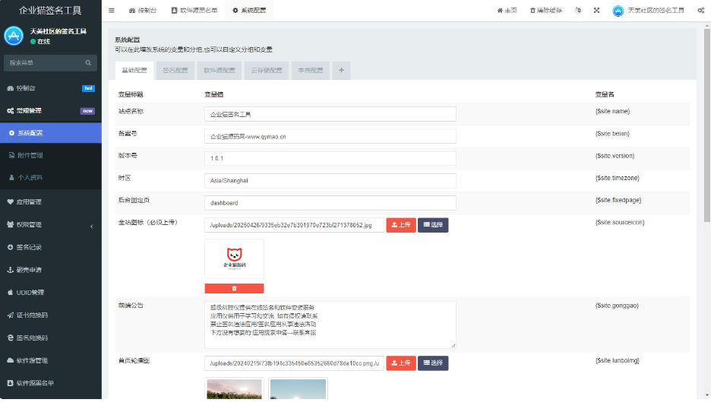The height and width of the screenshot is (412, 714).
Task: Click the user avatar in the top header
Action: pyautogui.click(x=618, y=11)
